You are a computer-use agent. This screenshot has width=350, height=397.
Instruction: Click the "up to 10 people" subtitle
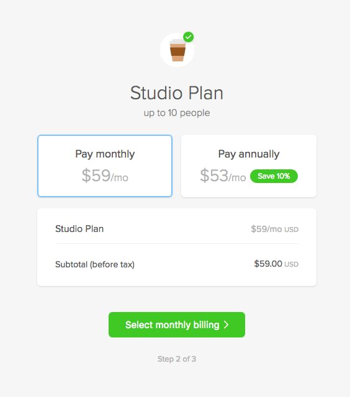coord(177,113)
